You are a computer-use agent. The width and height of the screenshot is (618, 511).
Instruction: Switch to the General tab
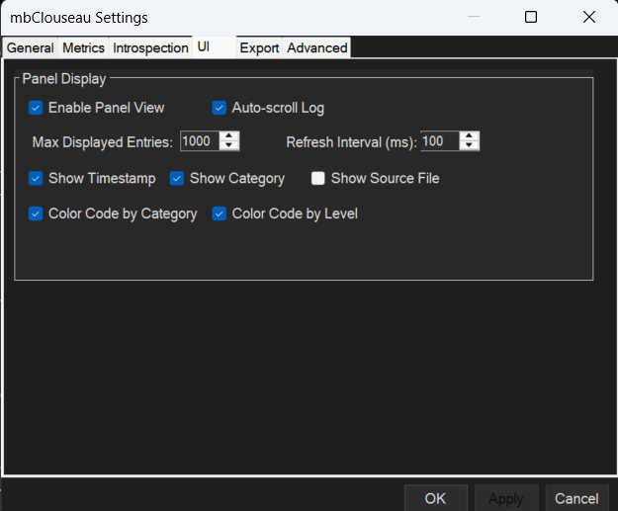pyautogui.click(x=31, y=47)
